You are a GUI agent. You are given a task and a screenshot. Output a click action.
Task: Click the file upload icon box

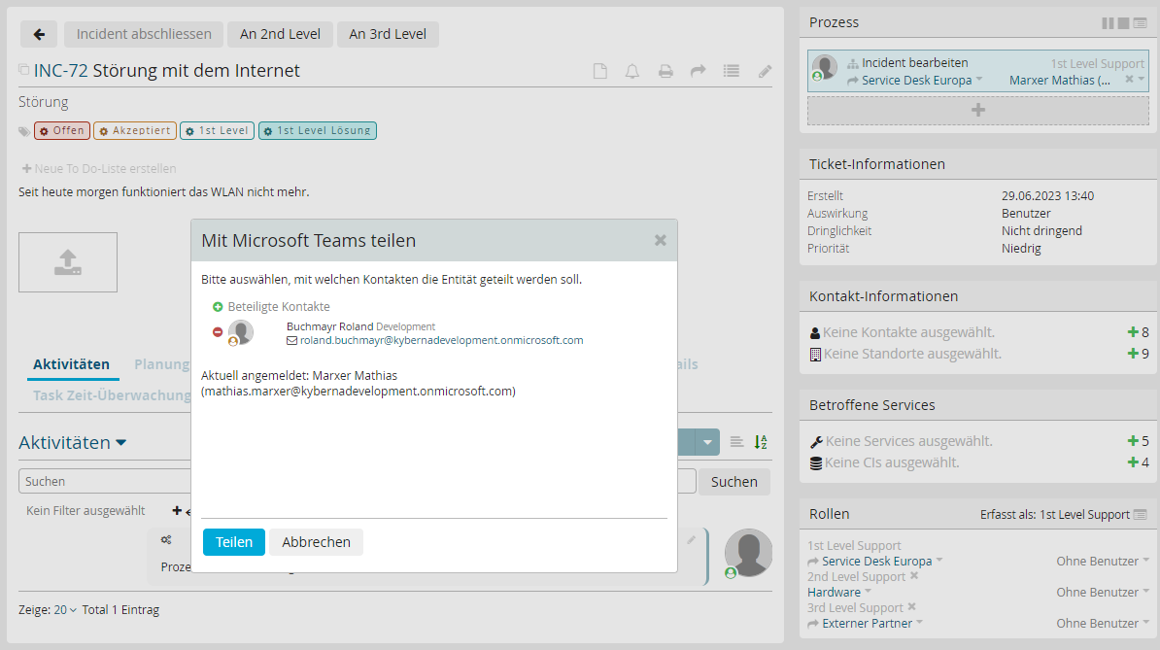coord(68,262)
